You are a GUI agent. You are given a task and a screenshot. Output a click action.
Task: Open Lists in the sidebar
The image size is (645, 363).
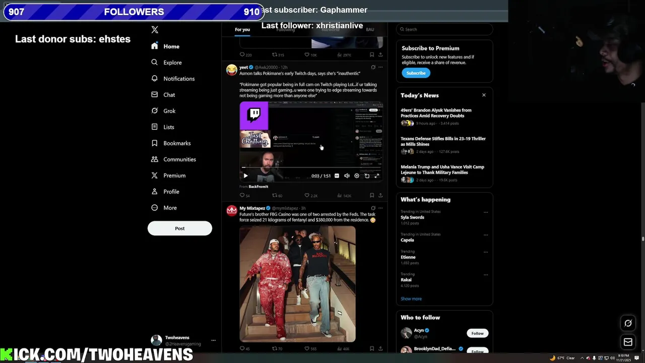(x=162, y=127)
